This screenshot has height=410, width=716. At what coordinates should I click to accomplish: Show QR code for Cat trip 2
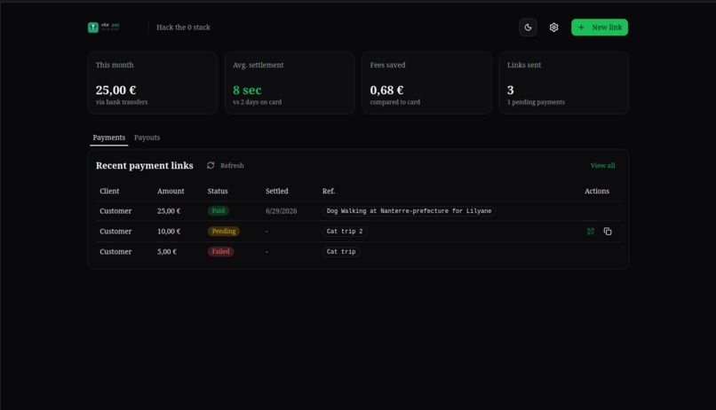pyautogui.click(x=591, y=232)
